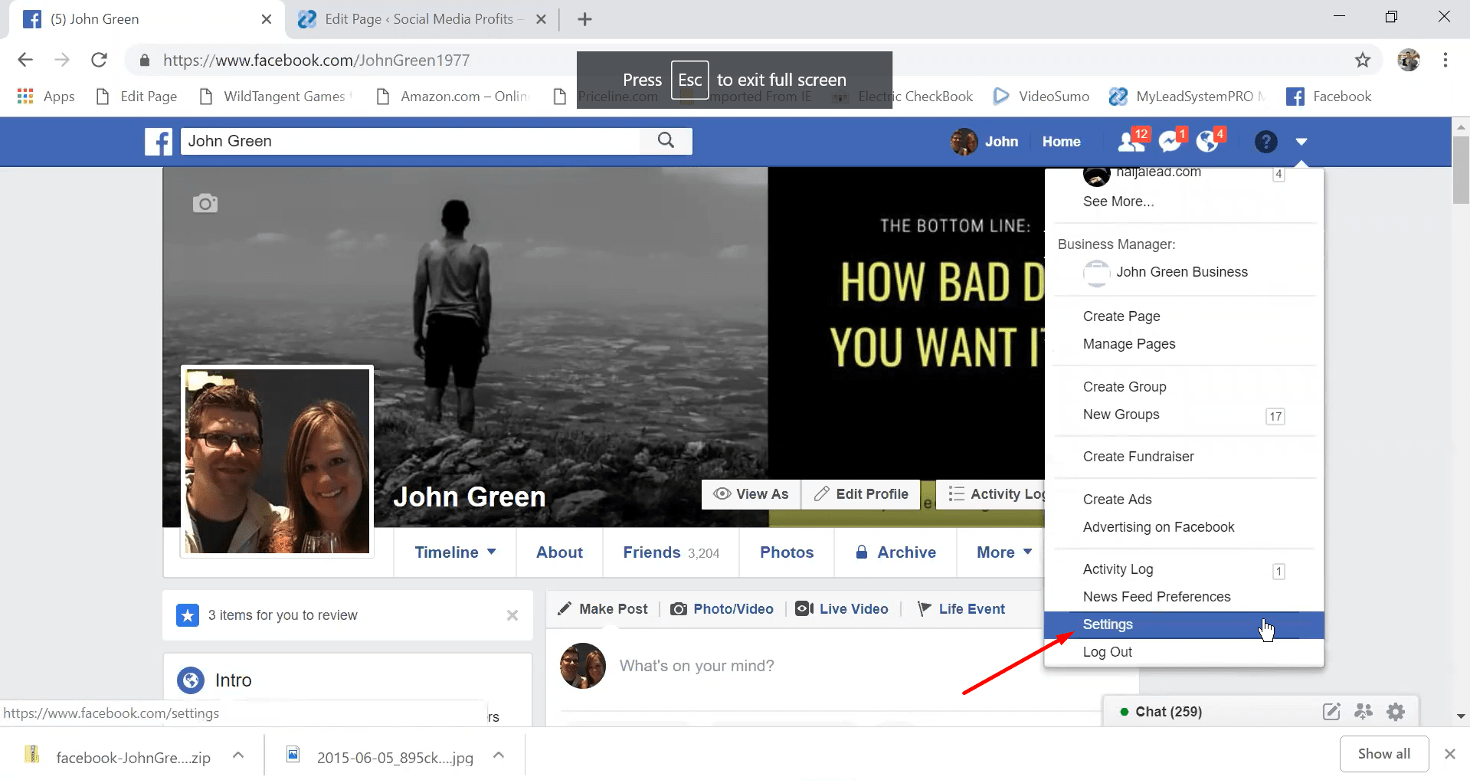
Task: Switch to the About tab
Action: (559, 552)
